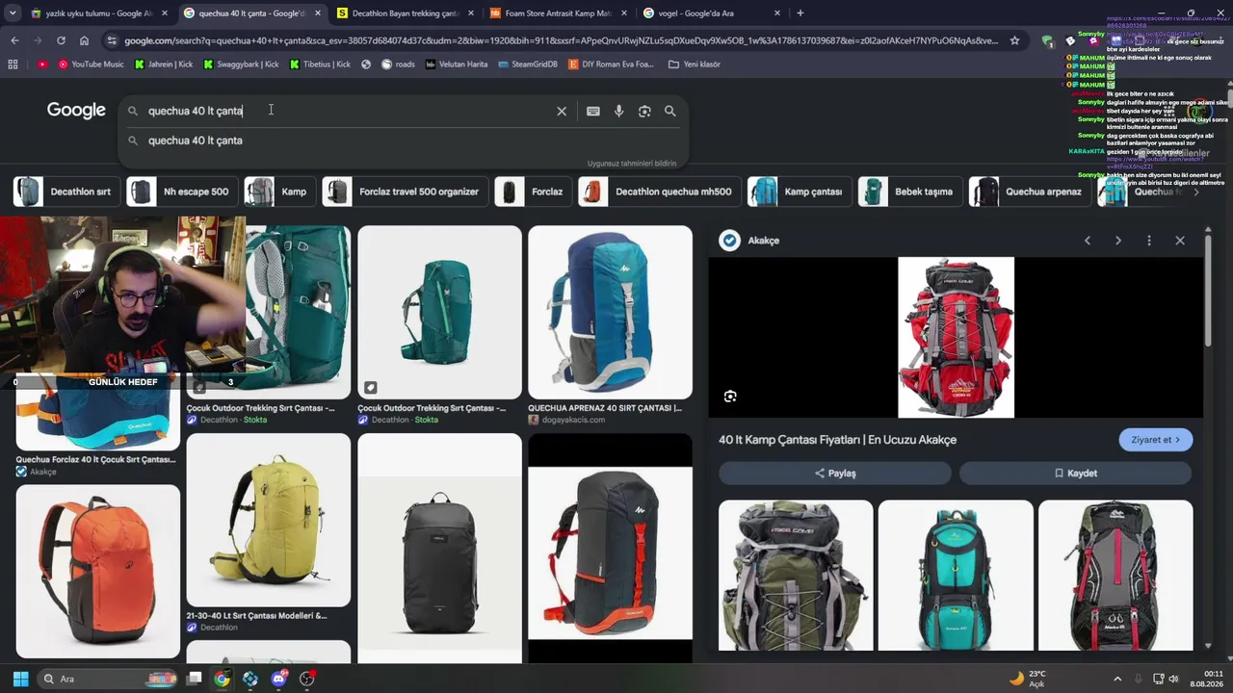Share the image with Paylaş button

(x=835, y=474)
